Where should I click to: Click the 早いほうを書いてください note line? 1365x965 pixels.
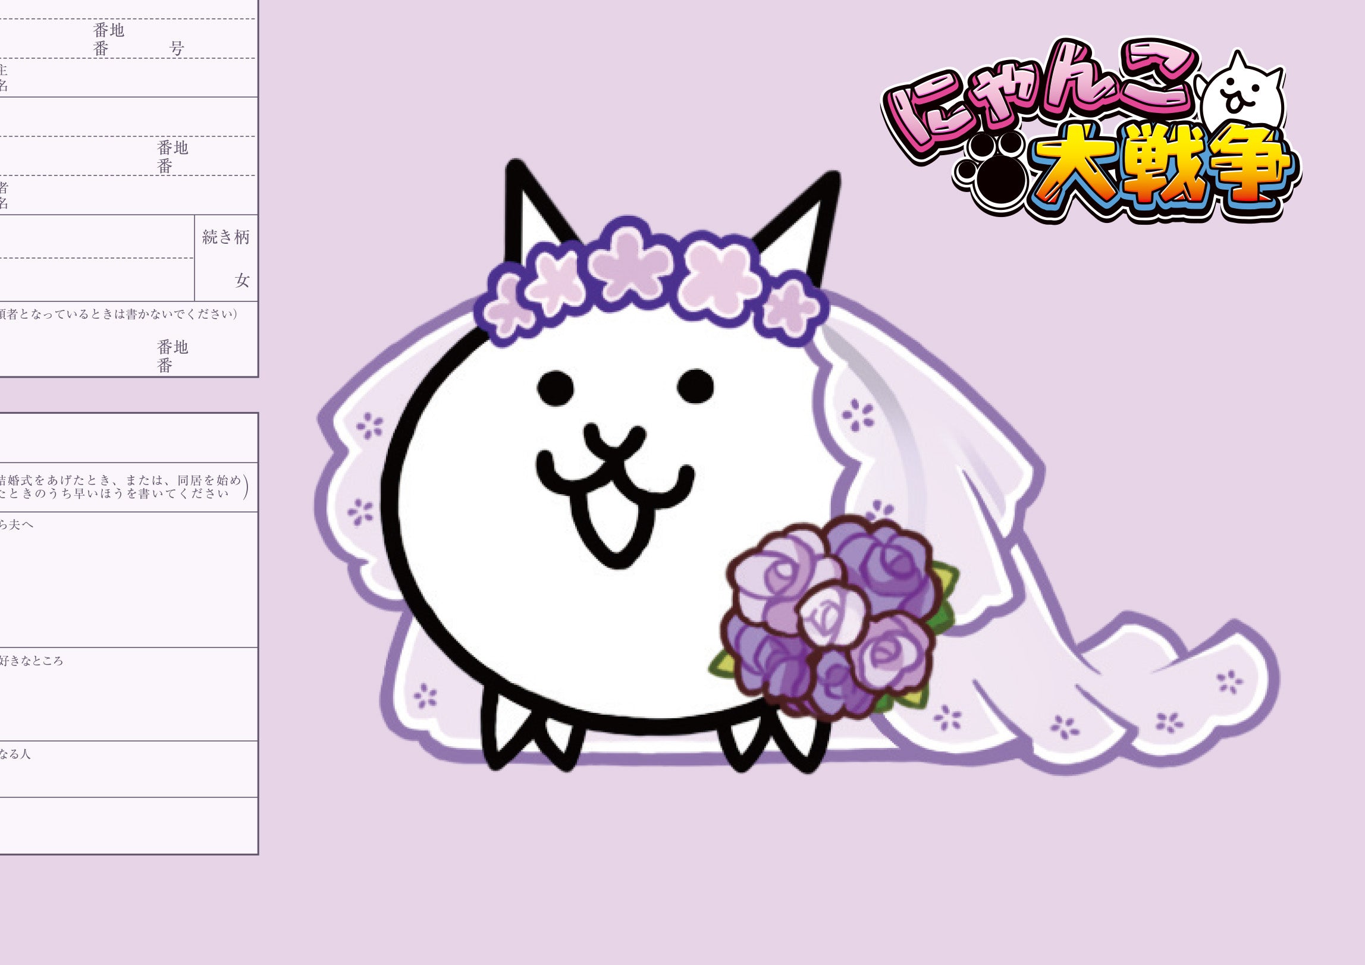114,493
